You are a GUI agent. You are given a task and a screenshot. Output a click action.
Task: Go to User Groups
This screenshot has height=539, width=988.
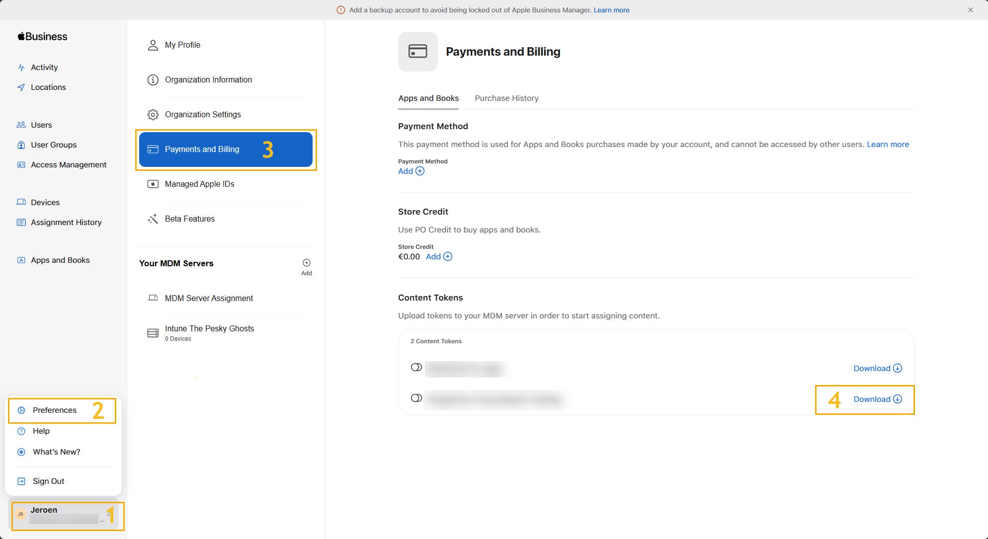[x=53, y=145]
